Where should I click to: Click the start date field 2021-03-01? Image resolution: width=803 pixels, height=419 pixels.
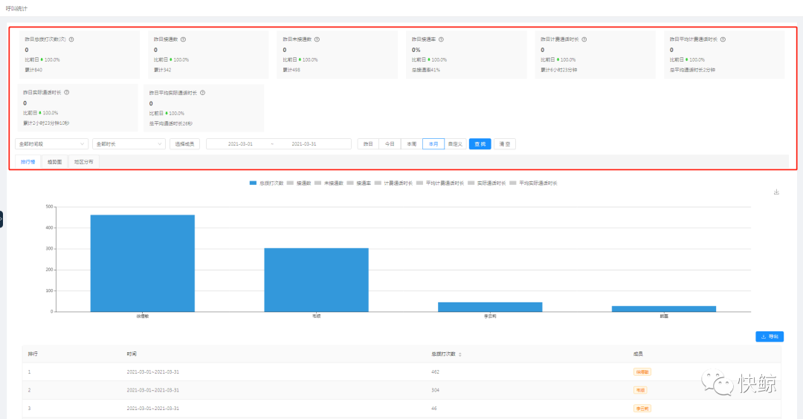240,144
